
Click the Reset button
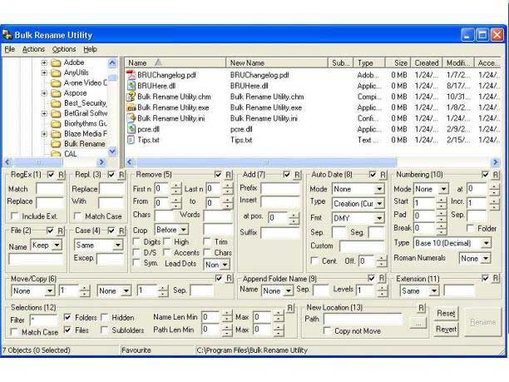pos(446,314)
